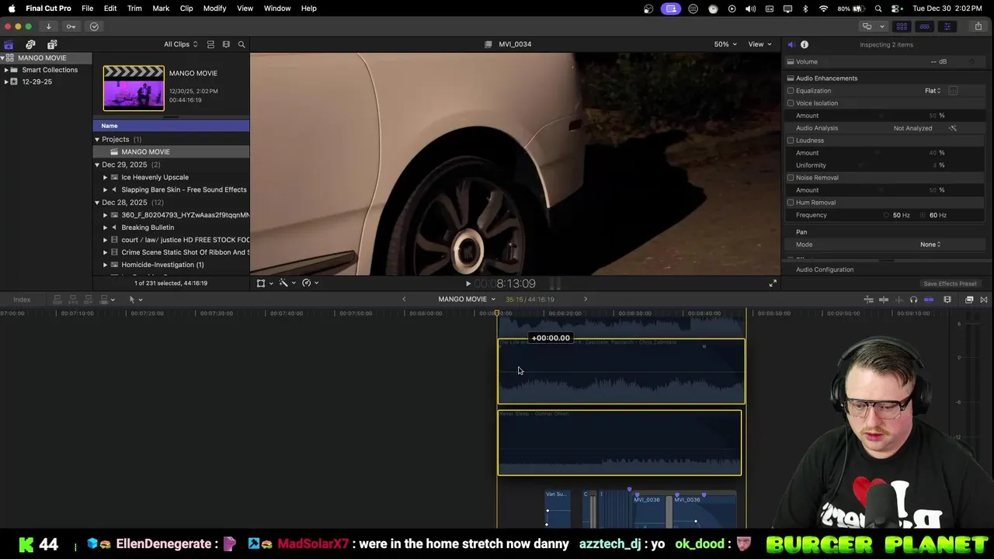
Task: Show the Effects browser
Action: pyautogui.click(x=969, y=300)
